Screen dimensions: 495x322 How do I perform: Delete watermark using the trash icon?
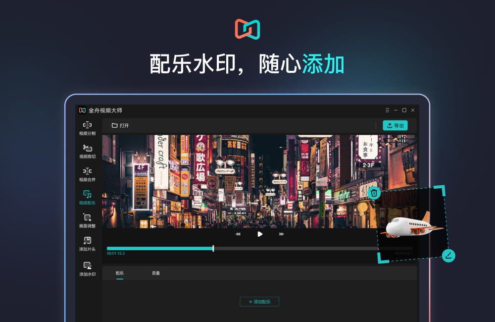tap(375, 193)
